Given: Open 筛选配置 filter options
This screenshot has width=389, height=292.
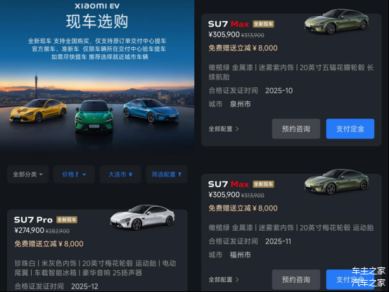Looking at the screenshot, I should click(167, 174).
